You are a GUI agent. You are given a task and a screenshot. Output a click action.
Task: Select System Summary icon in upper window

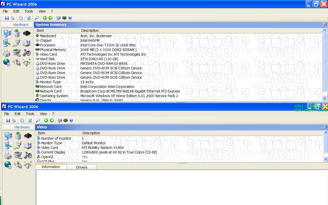click(x=7, y=33)
